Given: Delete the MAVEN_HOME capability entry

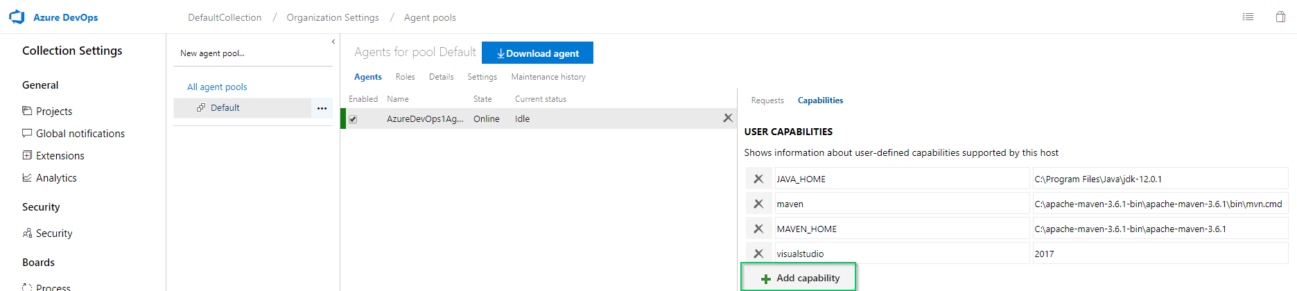Looking at the screenshot, I should 758,229.
